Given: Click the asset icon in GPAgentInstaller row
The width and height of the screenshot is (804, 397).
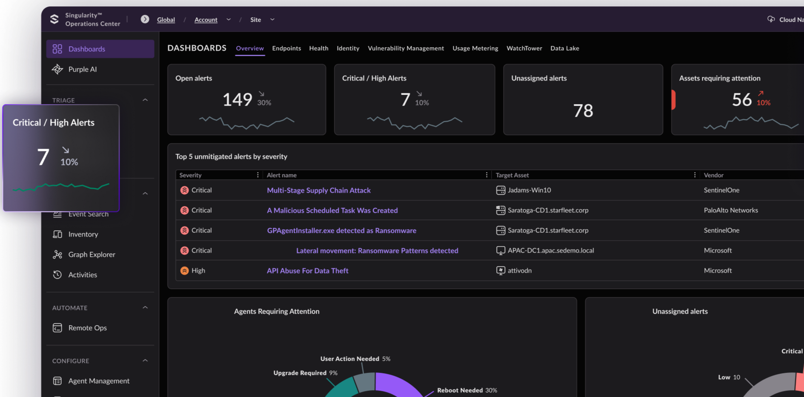Looking at the screenshot, I should click(x=501, y=230).
